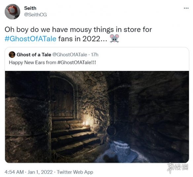Click the 4:54 AM timestamp

tap(14, 172)
